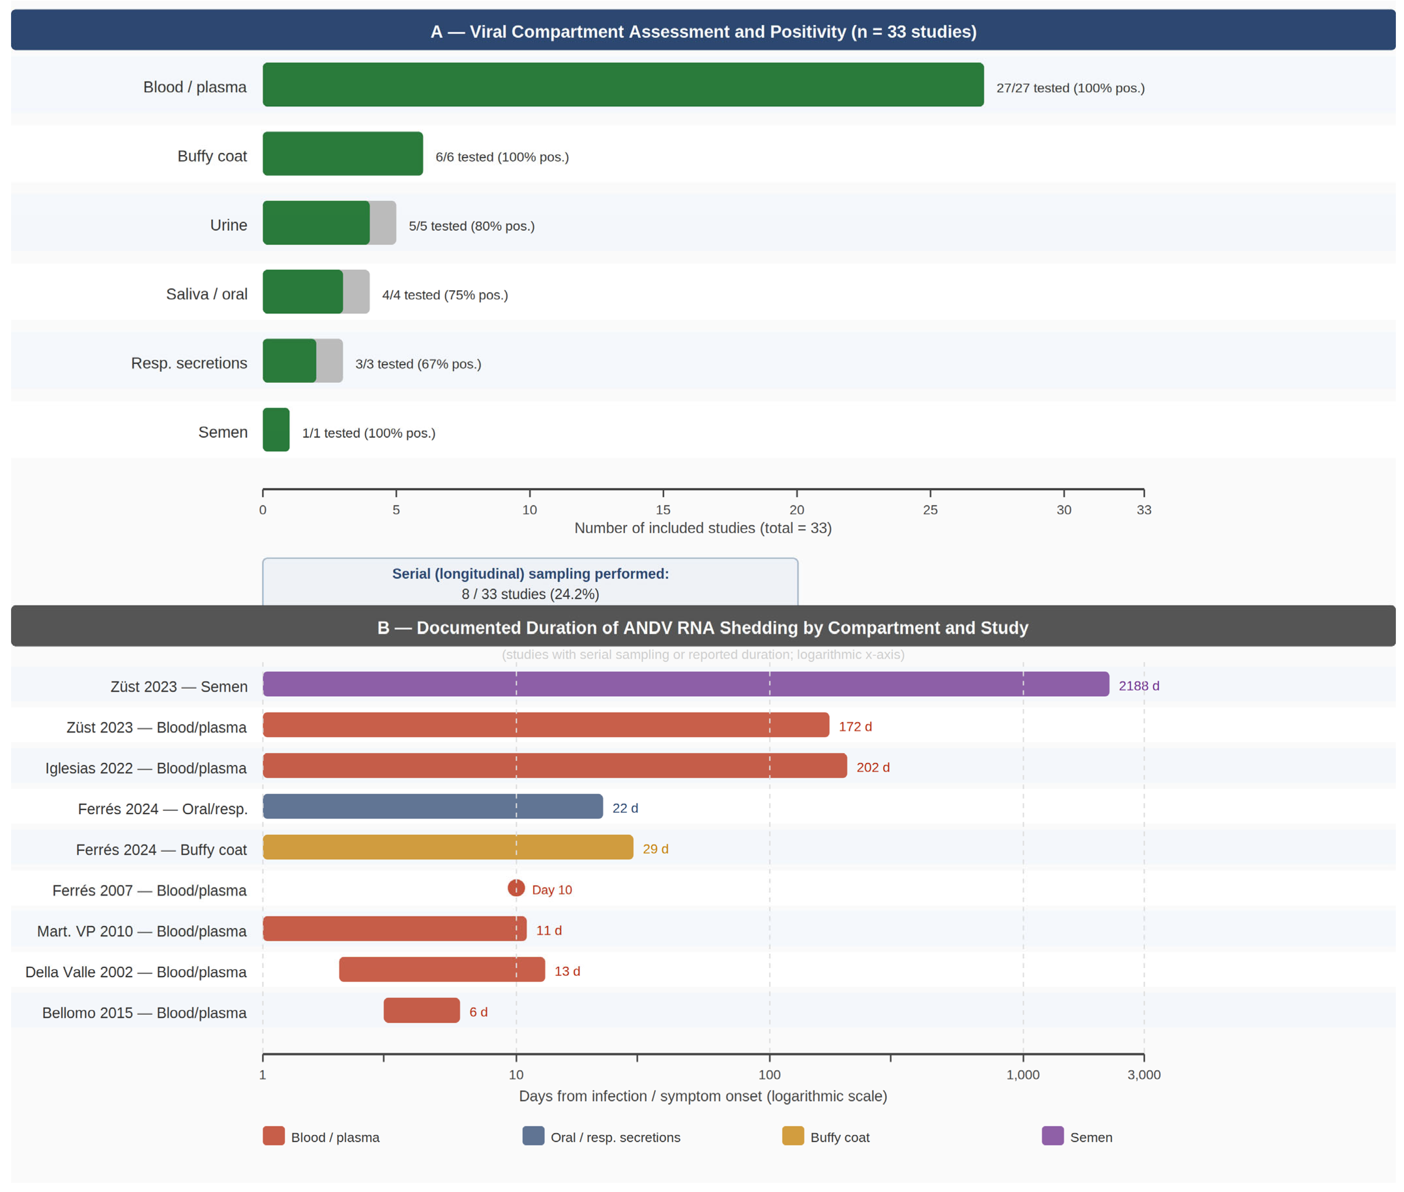Select the Buffy coat green bar in panel A
The height and width of the screenshot is (1192, 1404).
342,153
